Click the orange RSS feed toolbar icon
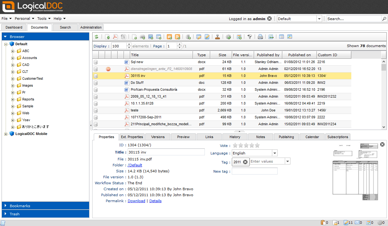The height and width of the screenshot is (226, 388). 178,37
